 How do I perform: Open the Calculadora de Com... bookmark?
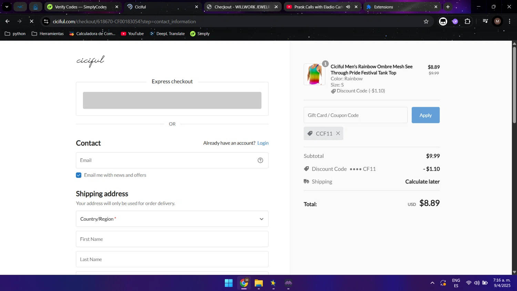pyautogui.click(x=92, y=33)
